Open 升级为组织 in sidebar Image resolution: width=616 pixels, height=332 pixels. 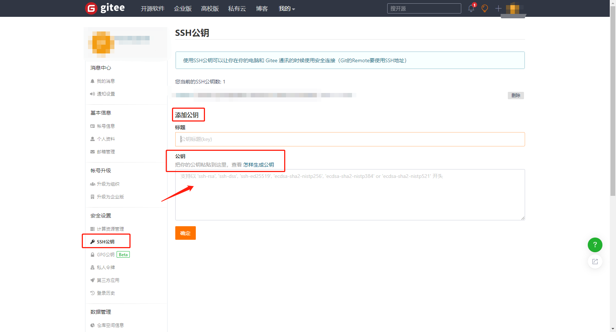(104, 184)
